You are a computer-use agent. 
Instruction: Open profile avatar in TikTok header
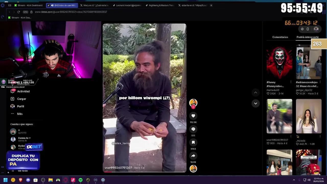pyautogui.click(x=316, y=29)
